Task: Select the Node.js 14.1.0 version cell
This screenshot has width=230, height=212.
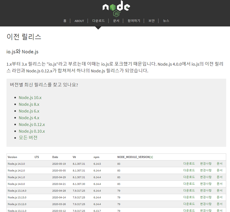Action: pyautogui.click(x=16, y=177)
